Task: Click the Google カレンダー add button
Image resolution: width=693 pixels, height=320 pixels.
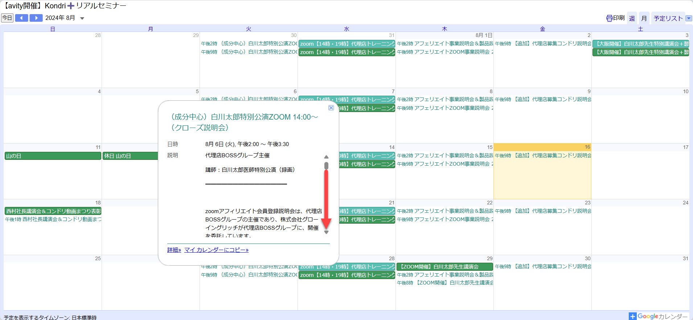Action: (658, 316)
